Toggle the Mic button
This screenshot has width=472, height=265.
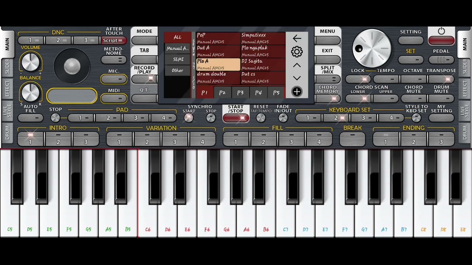[114, 79]
